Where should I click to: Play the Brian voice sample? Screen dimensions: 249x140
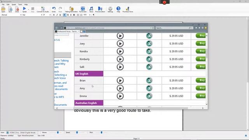coord(120,80)
